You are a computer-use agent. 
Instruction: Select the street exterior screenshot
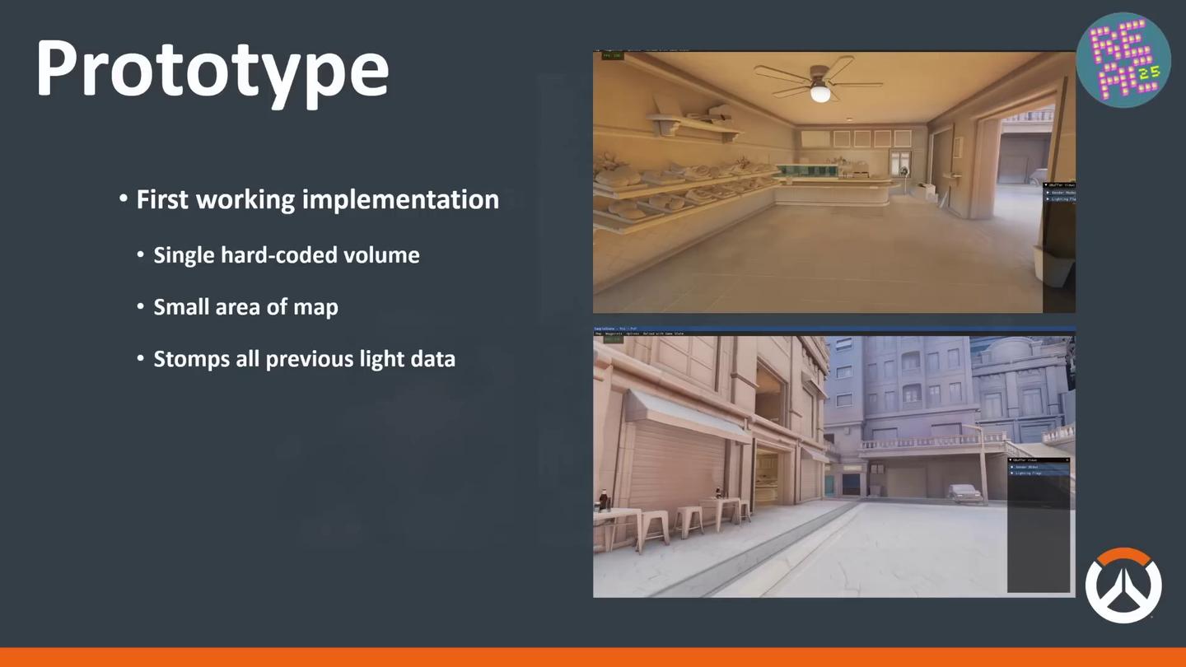[834, 462]
